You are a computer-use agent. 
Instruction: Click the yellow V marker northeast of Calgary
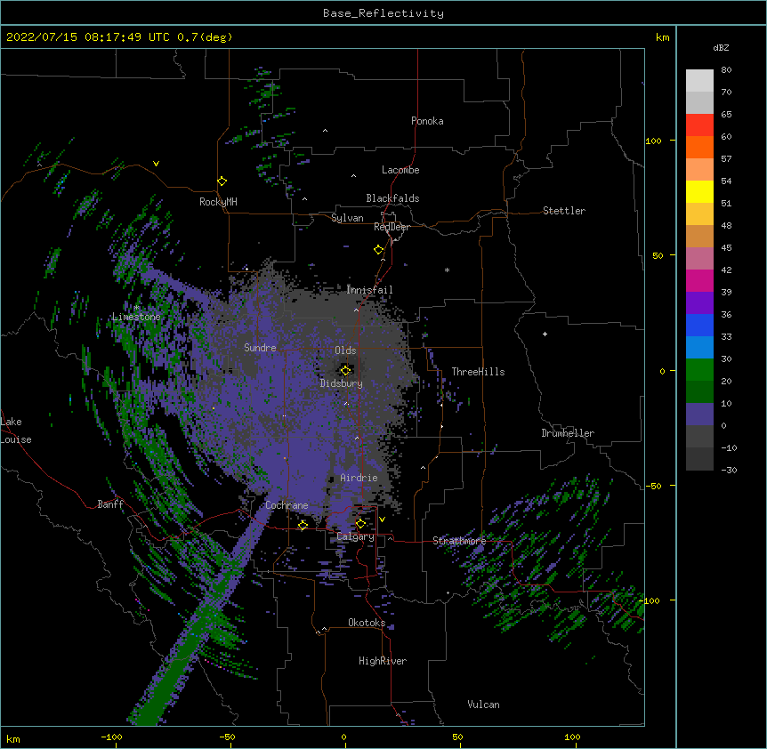(x=382, y=519)
